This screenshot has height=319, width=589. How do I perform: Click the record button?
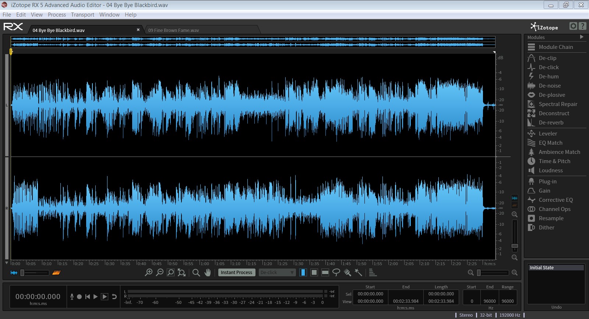click(79, 297)
